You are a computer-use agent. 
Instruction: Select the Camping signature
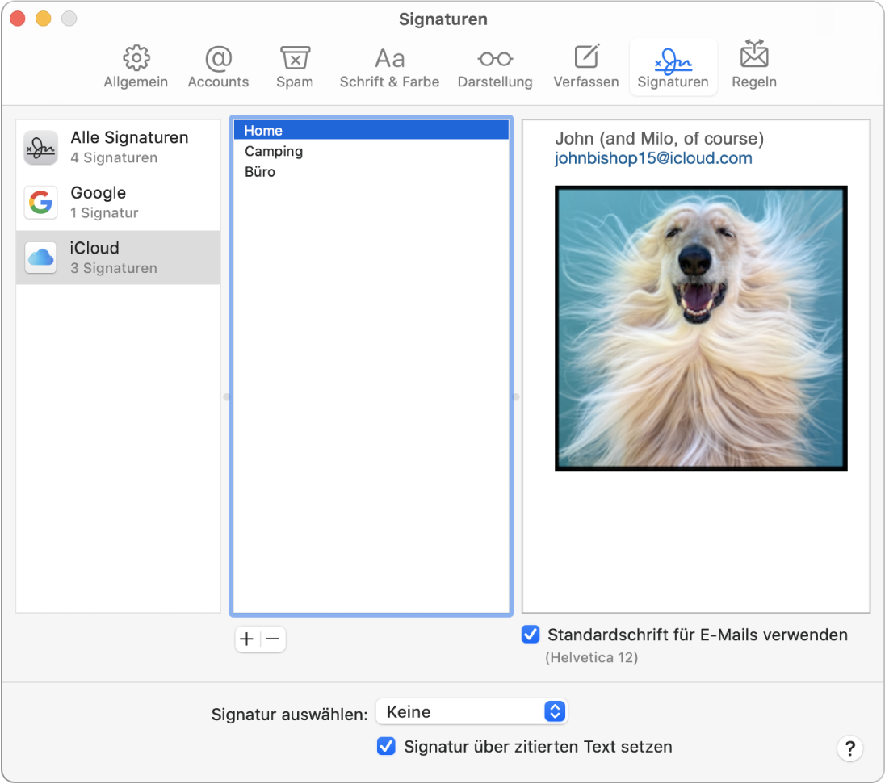(371, 151)
